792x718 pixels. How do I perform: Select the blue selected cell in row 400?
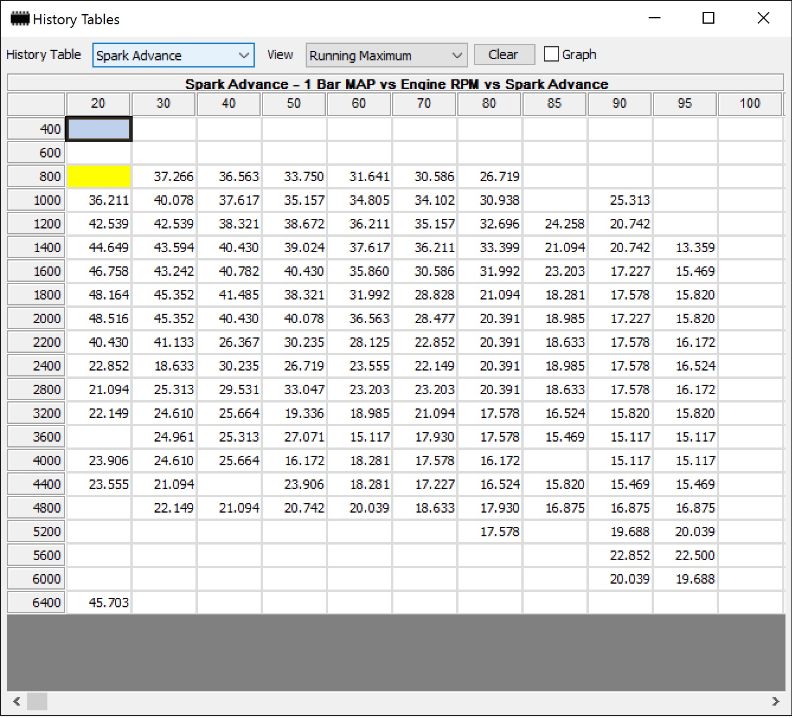point(99,129)
